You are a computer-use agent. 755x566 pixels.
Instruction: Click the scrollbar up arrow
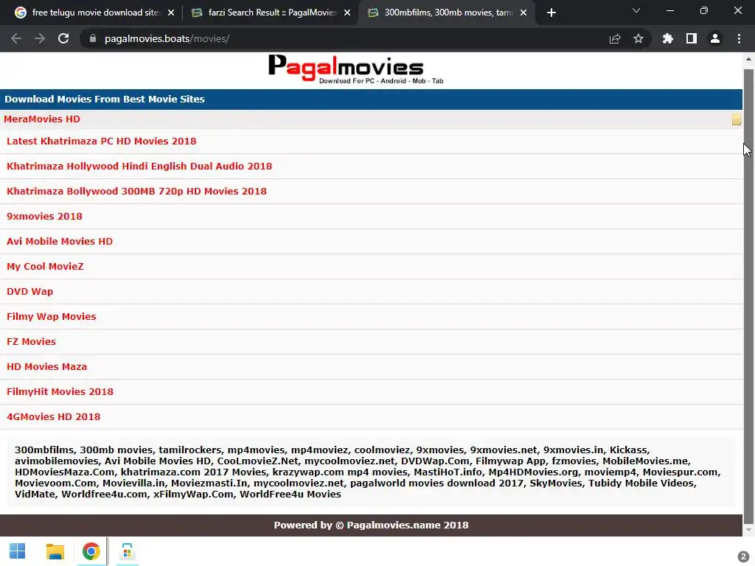pyautogui.click(x=748, y=60)
